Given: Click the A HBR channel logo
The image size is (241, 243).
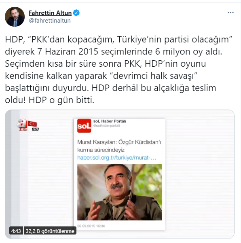Looking at the screenshot, I should click(22, 125).
